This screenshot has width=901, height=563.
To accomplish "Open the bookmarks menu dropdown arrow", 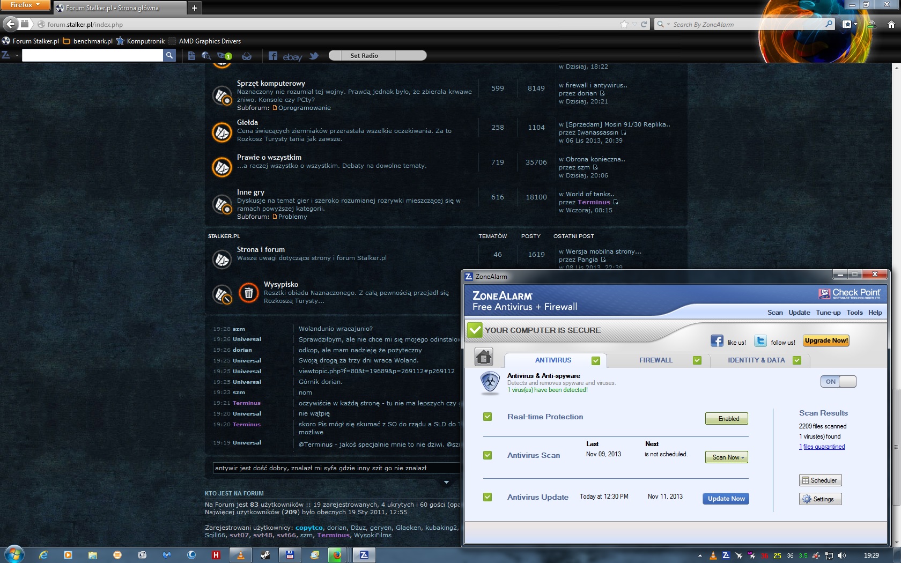I will (x=855, y=24).
